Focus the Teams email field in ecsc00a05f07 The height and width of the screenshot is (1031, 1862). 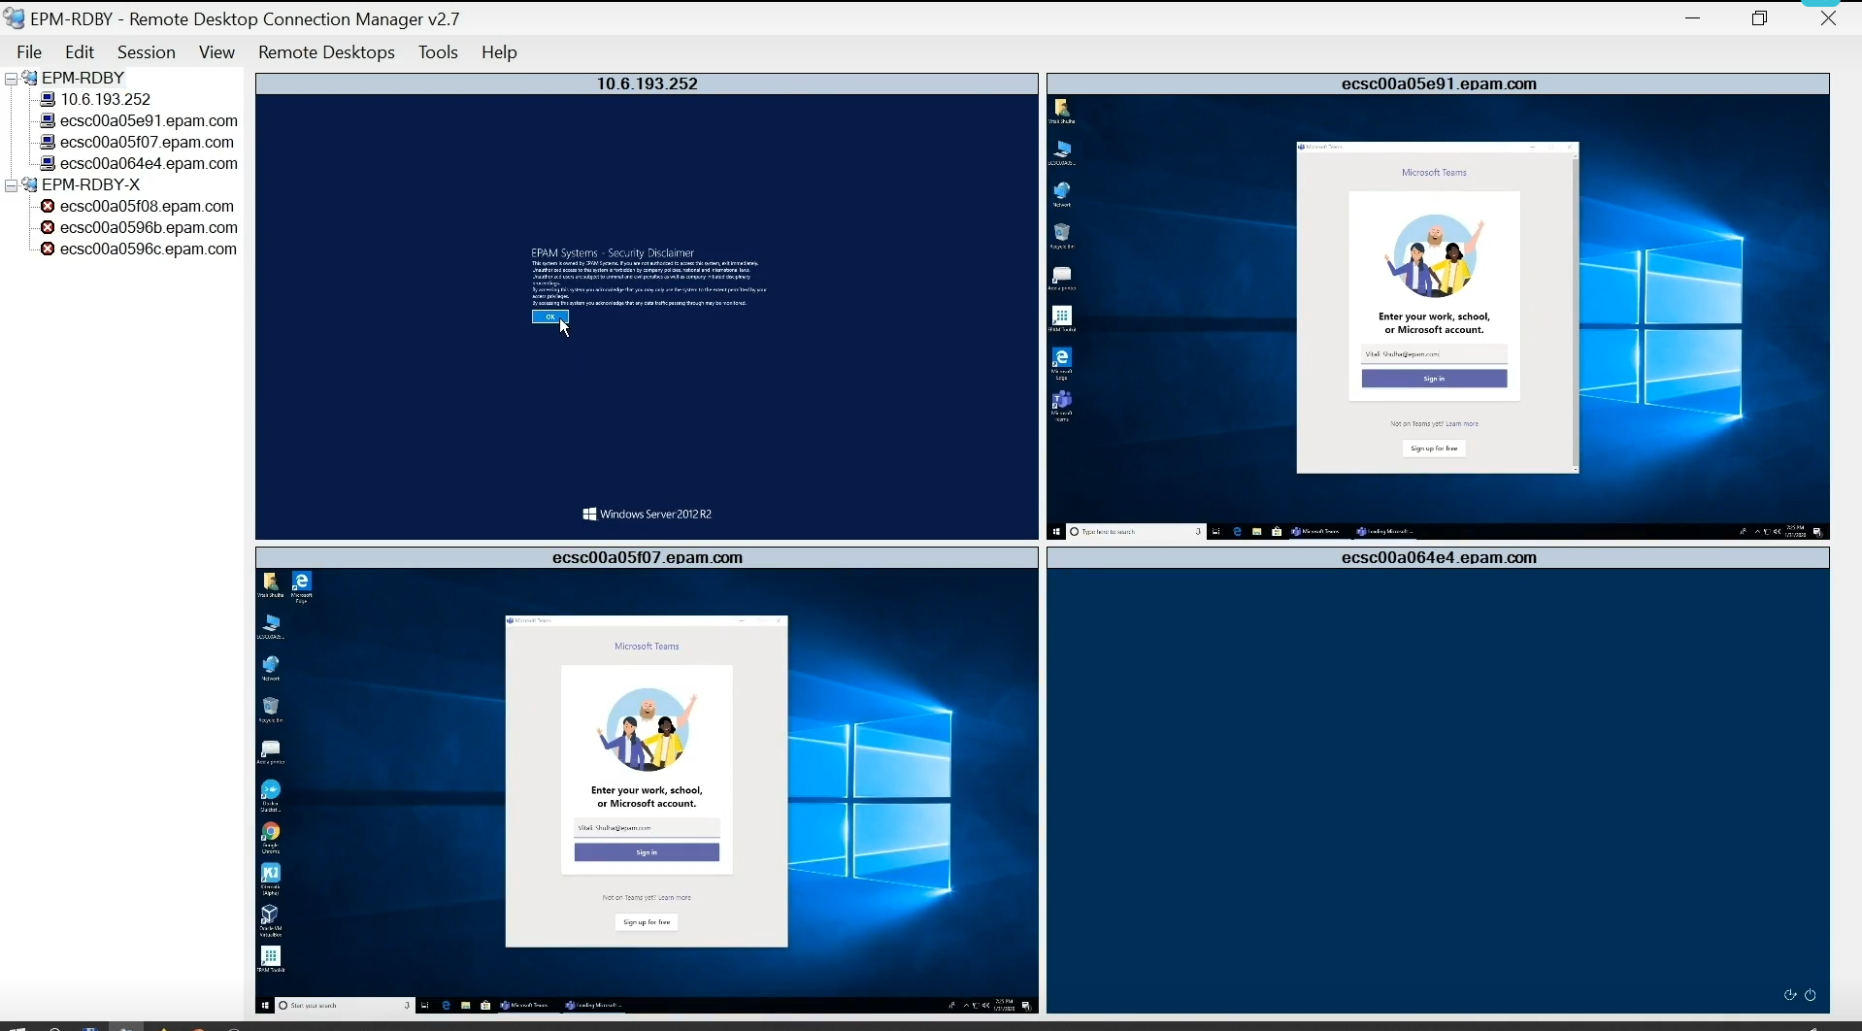click(x=647, y=828)
